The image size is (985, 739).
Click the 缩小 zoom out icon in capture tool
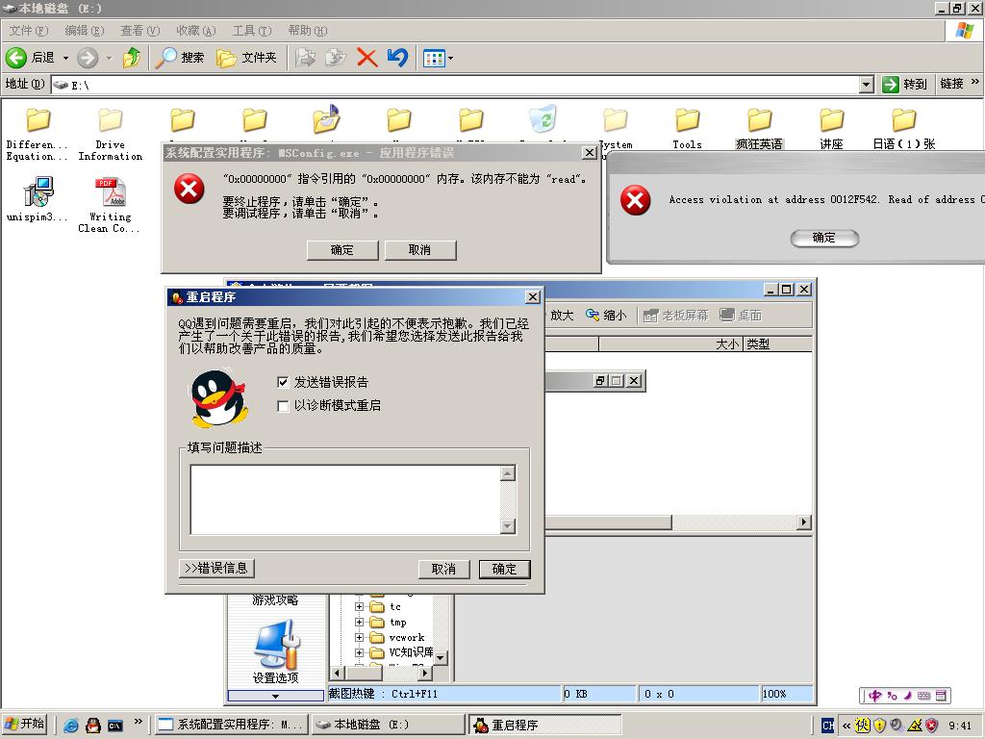click(x=606, y=315)
